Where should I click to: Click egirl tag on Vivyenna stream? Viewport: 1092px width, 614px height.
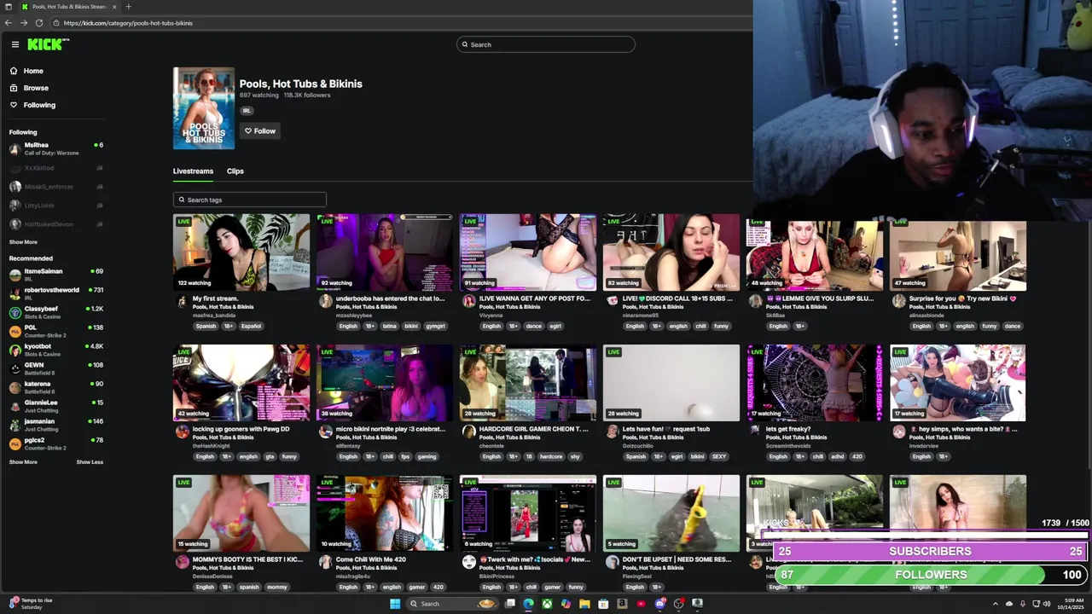coord(555,326)
